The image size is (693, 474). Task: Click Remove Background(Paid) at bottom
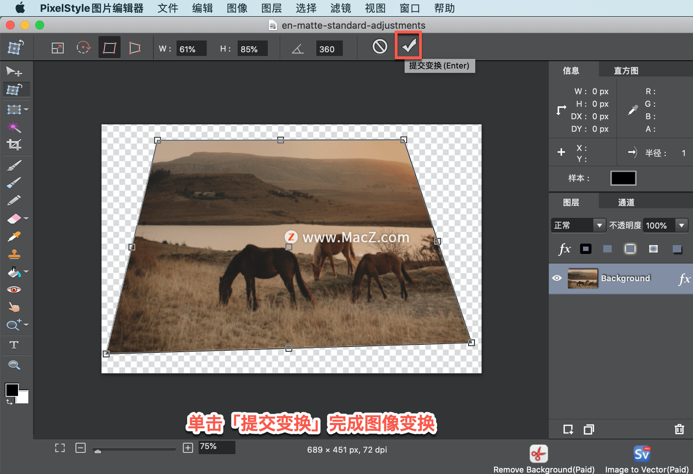tap(539, 453)
